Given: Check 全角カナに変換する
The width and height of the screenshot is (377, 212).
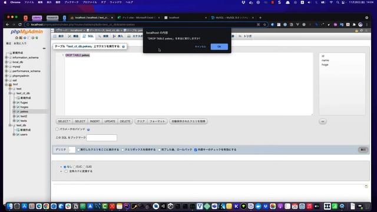Looking at the screenshot, I should (66, 171).
